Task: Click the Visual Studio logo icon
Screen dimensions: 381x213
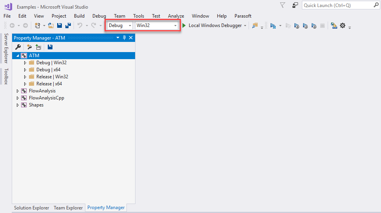Action: [x=8, y=7]
